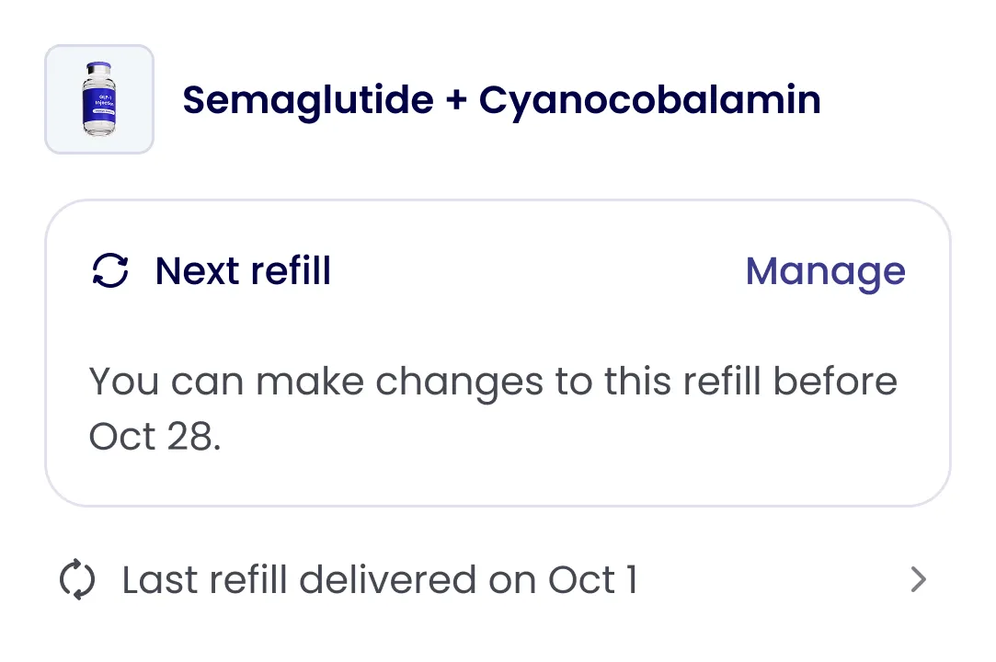Click the 'Oct 28.' deadline date text
This screenshot has width=996, height=662.
tap(155, 436)
